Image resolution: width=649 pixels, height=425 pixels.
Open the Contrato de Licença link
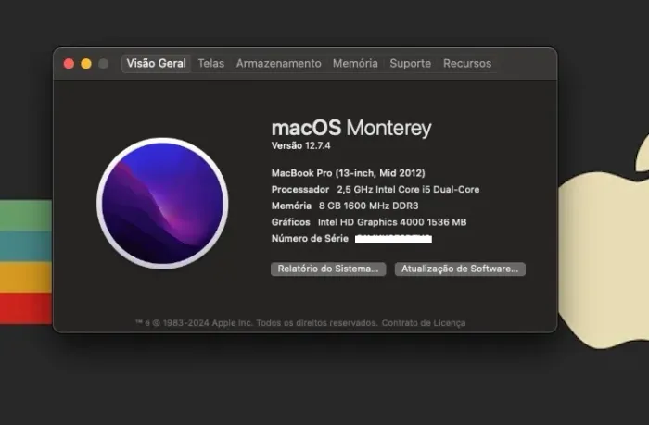(424, 323)
